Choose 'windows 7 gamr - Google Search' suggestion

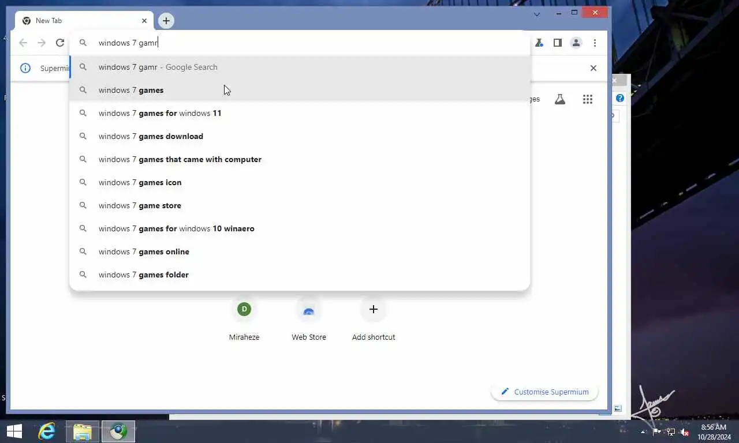pyautogui.click(x=300, y=67)
